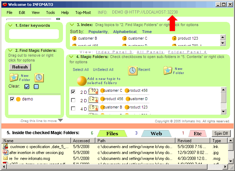This screenshot has height=171, width=235.
Task: Collapse the 3. Index panel chevron
Action: 72,25
